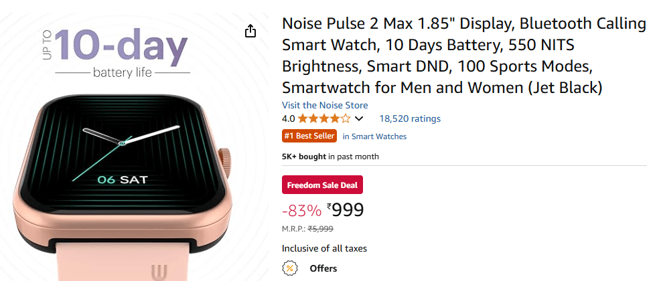Click the share icon above the product image

250,31
